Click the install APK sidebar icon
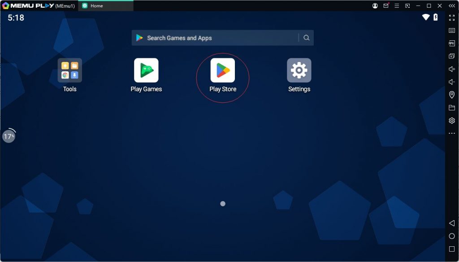The width and height of the screenshot is (459, 262). coord(452,44)
